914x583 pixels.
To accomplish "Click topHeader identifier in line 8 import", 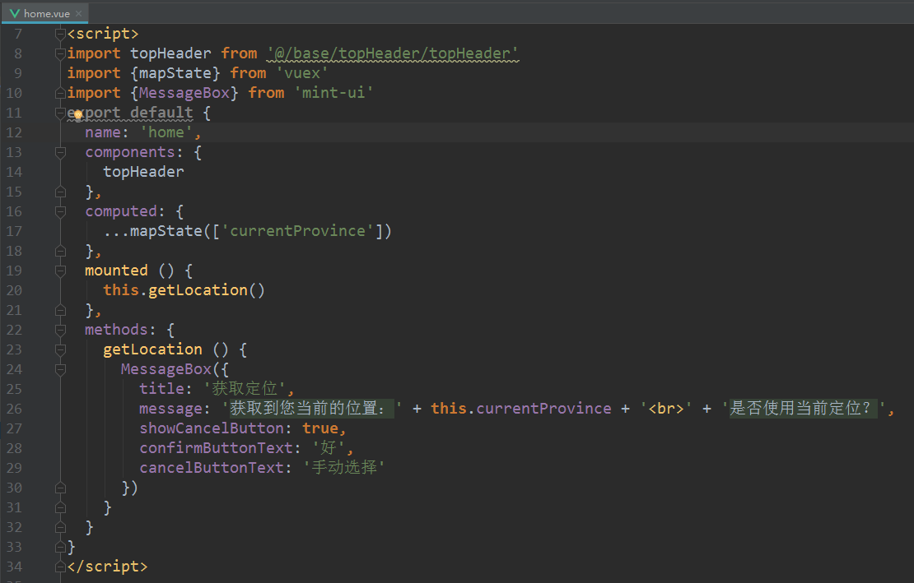I will (170, 53).
